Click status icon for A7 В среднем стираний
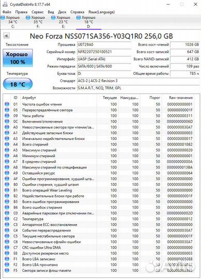The image size is (201, 279). coord(7,162)
